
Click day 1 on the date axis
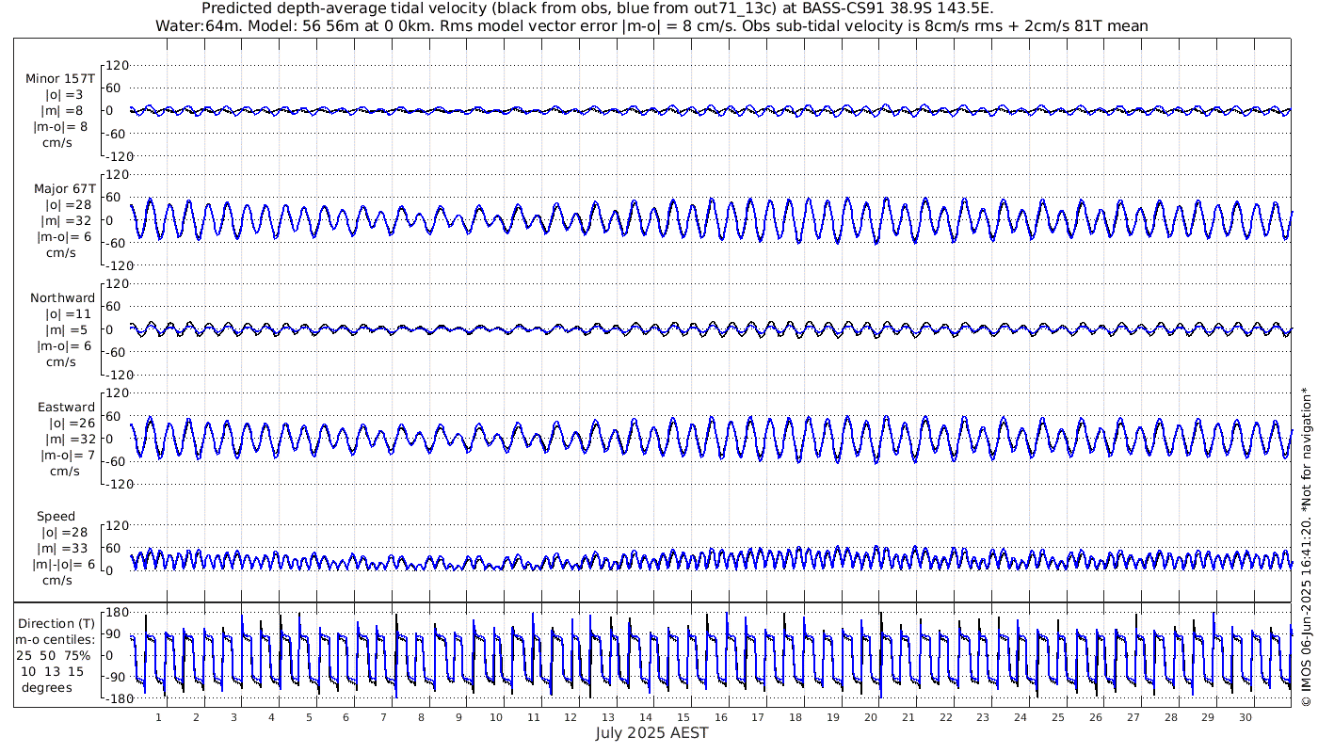158,717
